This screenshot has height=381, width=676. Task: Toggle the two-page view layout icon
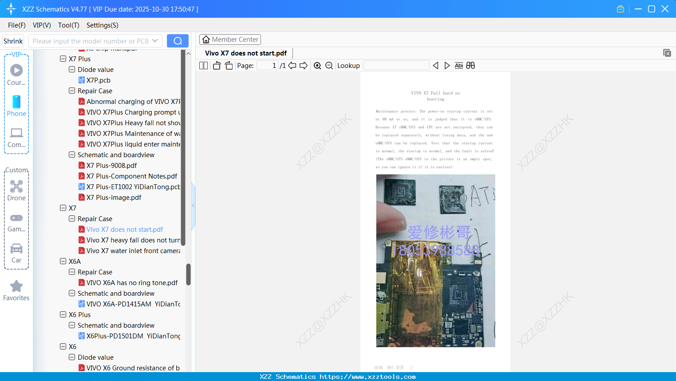(204, 66)
